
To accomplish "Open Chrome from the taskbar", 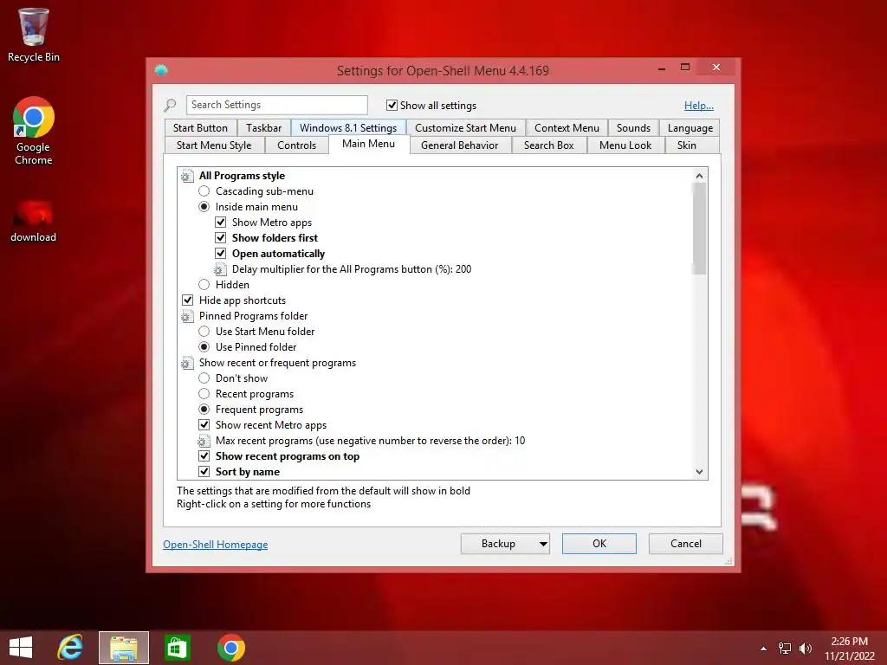I will [230, 648].
